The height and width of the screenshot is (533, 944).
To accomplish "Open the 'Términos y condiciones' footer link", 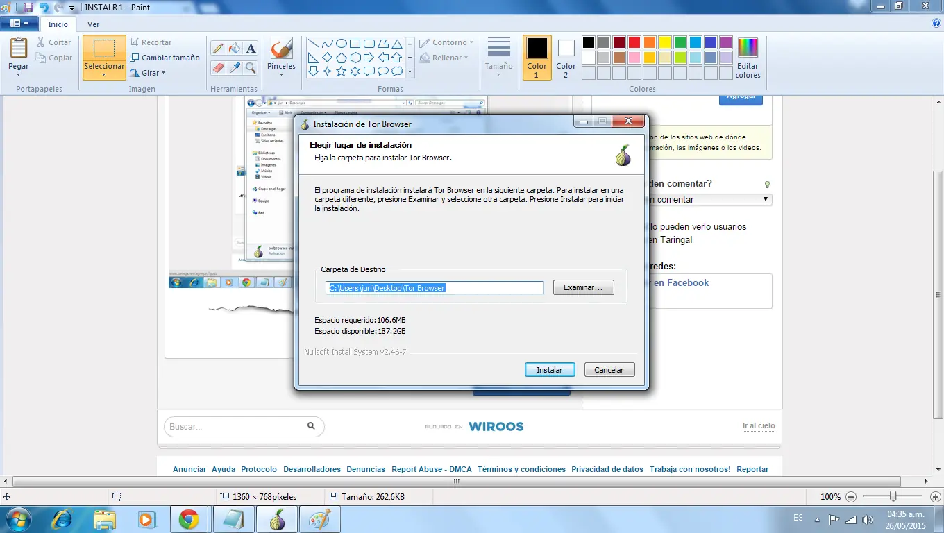I will tap(521, 469).
